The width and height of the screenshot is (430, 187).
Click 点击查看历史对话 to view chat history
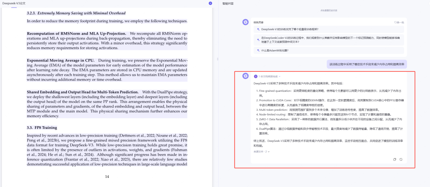click(x=328, y=10)
